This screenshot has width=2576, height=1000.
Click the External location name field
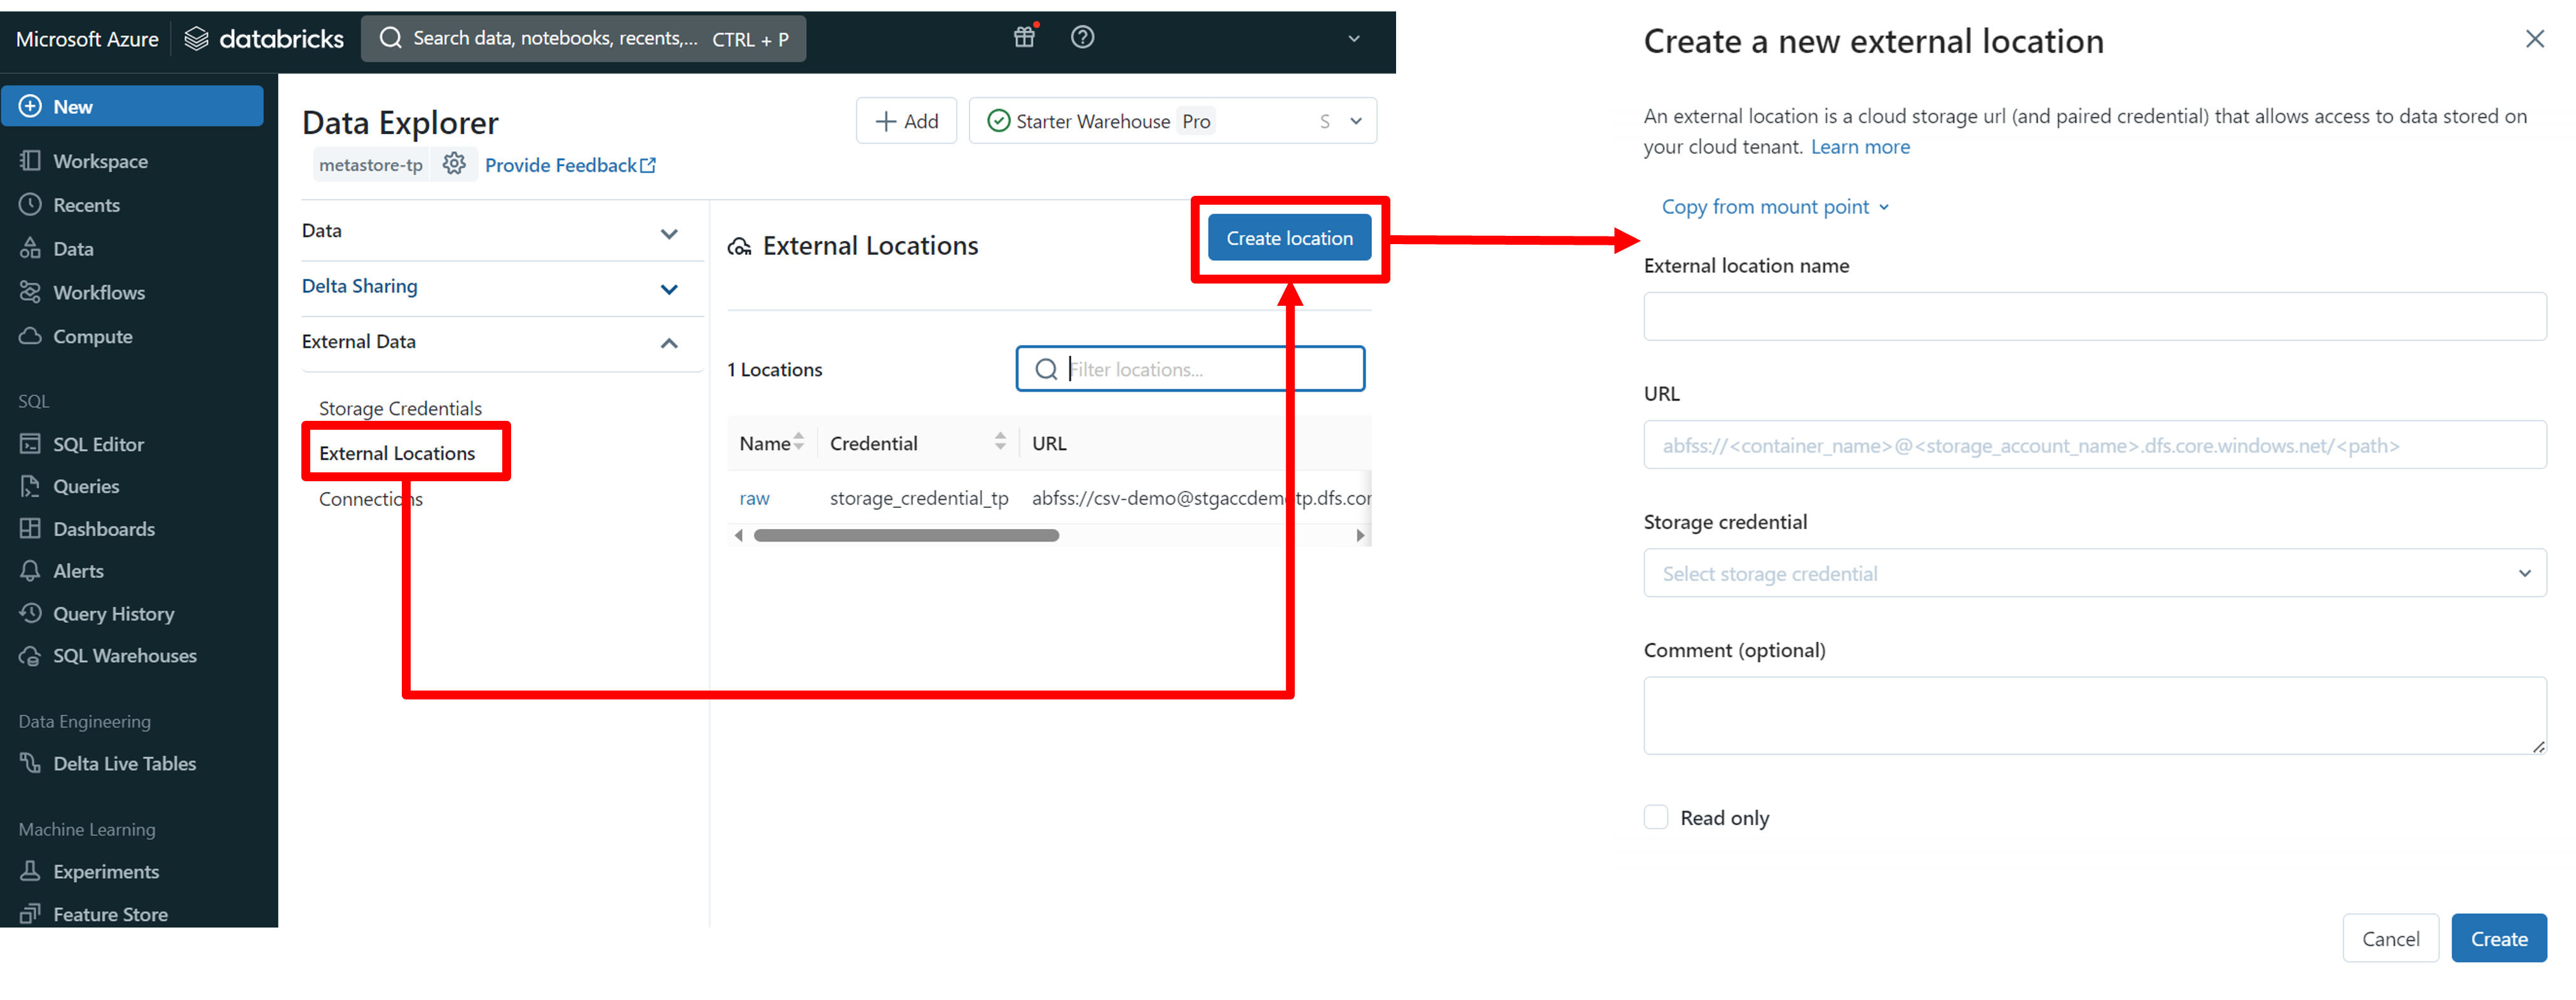coord(2094,317)
